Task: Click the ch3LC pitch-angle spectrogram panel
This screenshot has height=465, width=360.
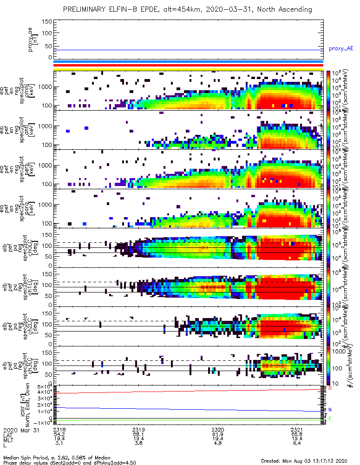Action: [x=188, y=365]
